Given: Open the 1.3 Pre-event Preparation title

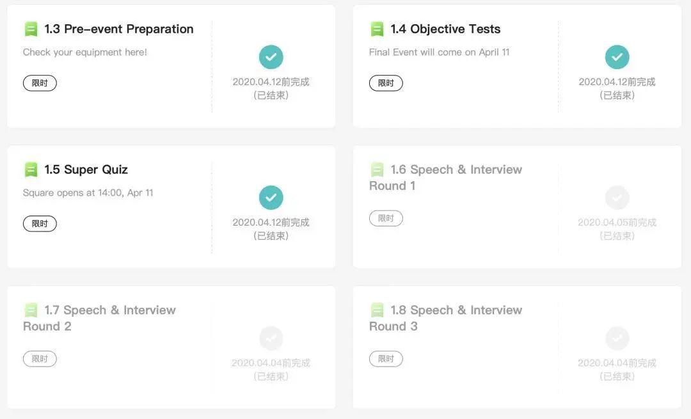Looking at the screenshot, I should click(x=119, y=29).
